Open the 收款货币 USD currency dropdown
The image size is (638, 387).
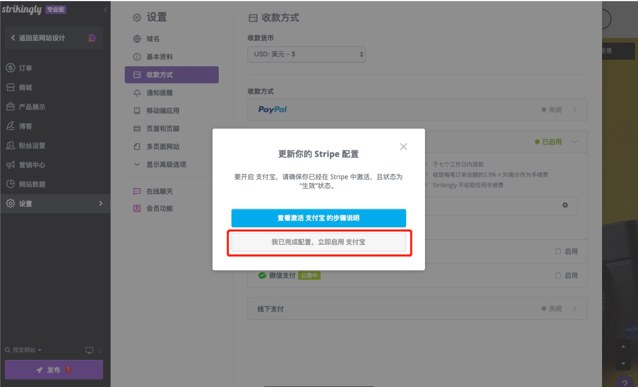(306, 54)
